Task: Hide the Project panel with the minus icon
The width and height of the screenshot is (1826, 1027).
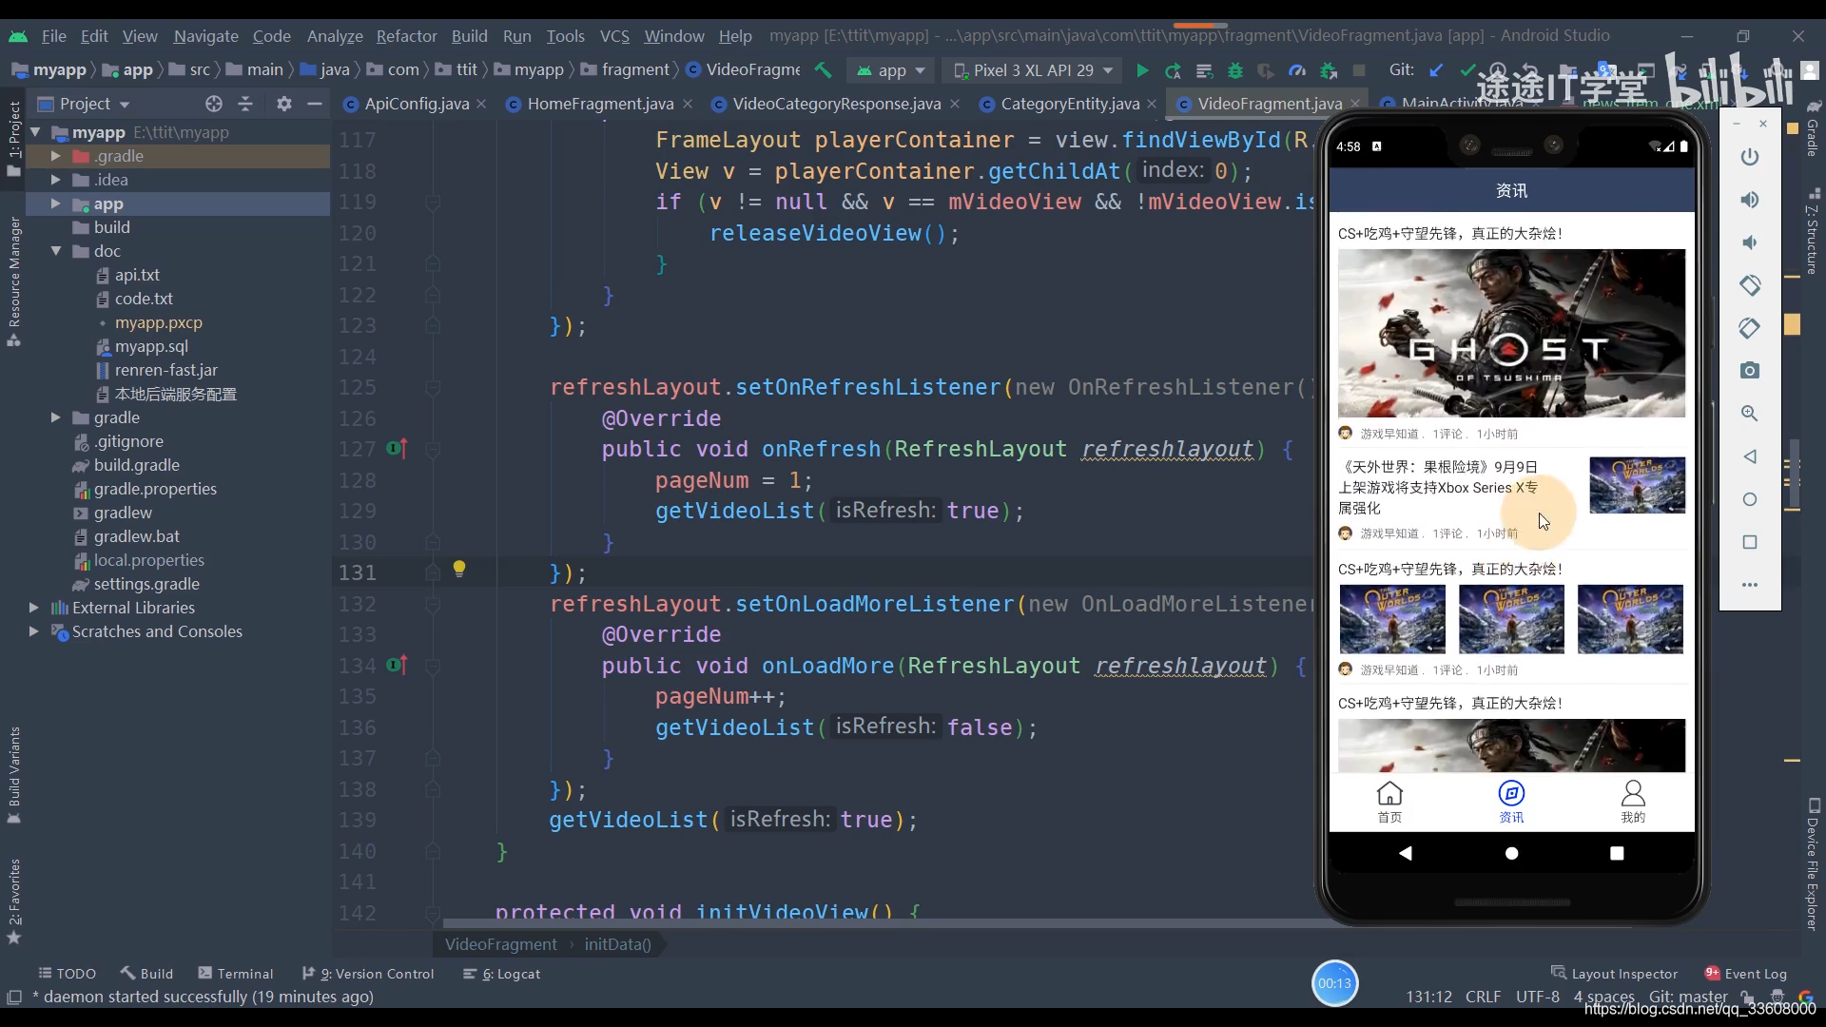Action: click(x=315, y=104)
